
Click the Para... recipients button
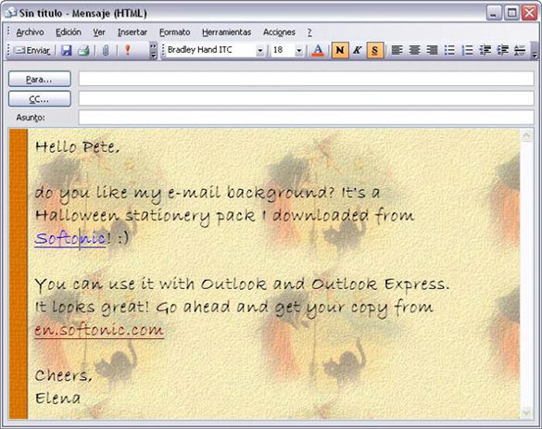(x=40, y=79)
